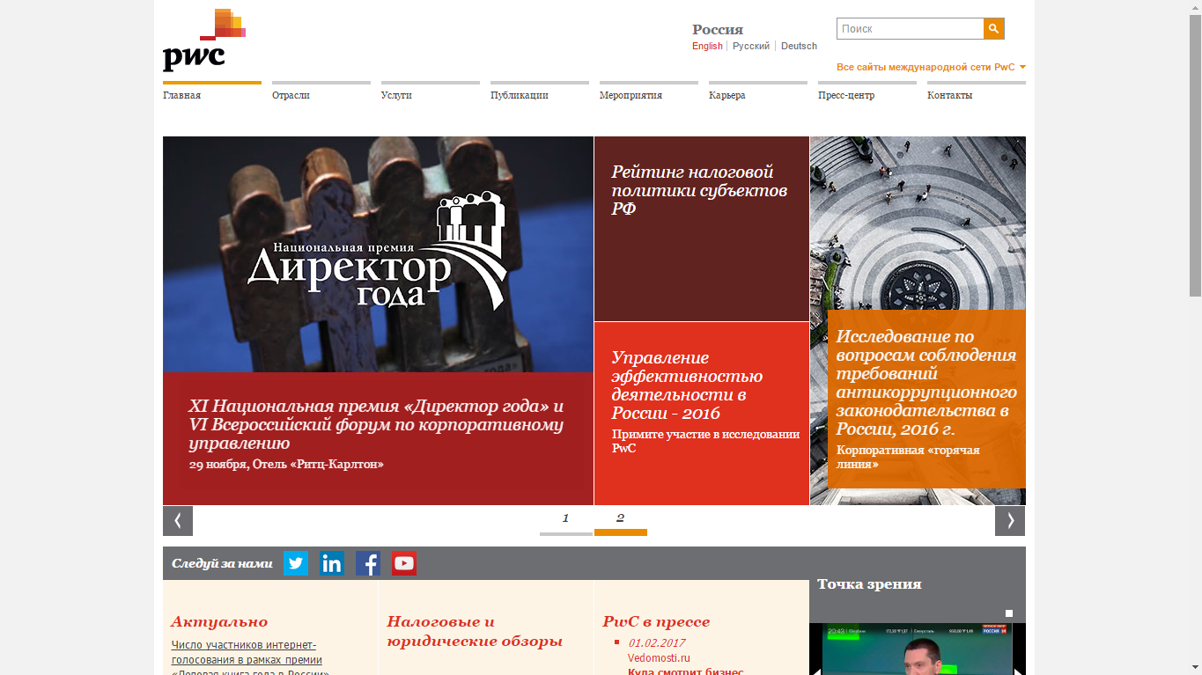Open the Карьера navigation item
The image size is (1202, 675).
pos(726,95)
